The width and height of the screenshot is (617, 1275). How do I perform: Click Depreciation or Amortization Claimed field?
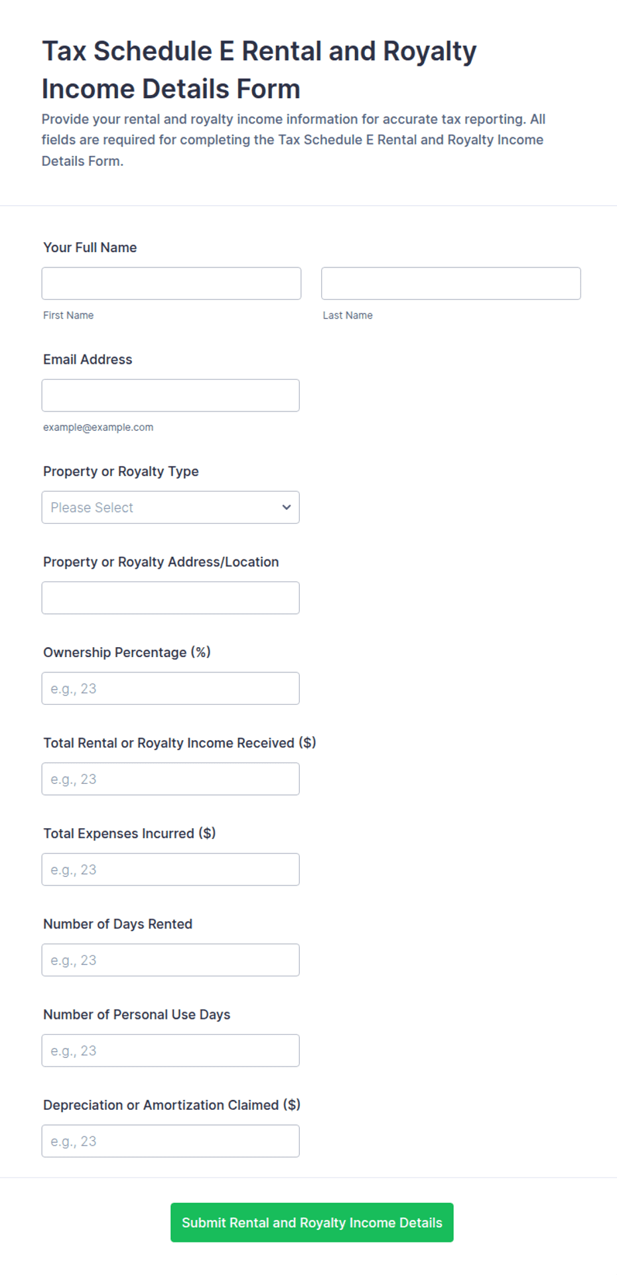[x=171, y=1141]
